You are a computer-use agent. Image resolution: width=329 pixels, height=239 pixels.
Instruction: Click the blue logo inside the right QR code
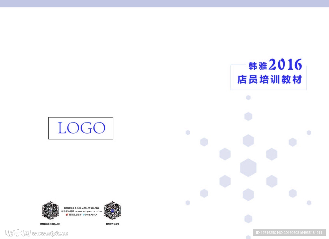click(x=112, y=211)
